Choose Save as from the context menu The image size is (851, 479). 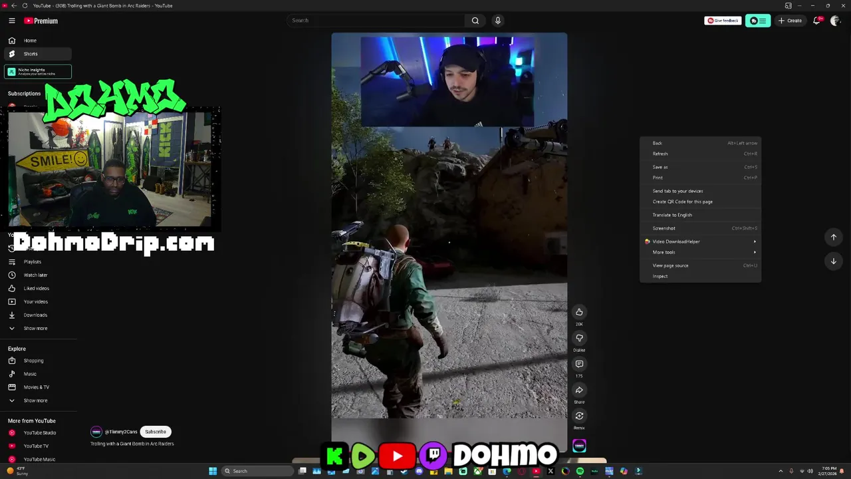pyautogui.click(x=700, y=167)
